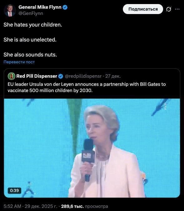Open the Red Pill Dispenser display name

(x=37, y=76)
